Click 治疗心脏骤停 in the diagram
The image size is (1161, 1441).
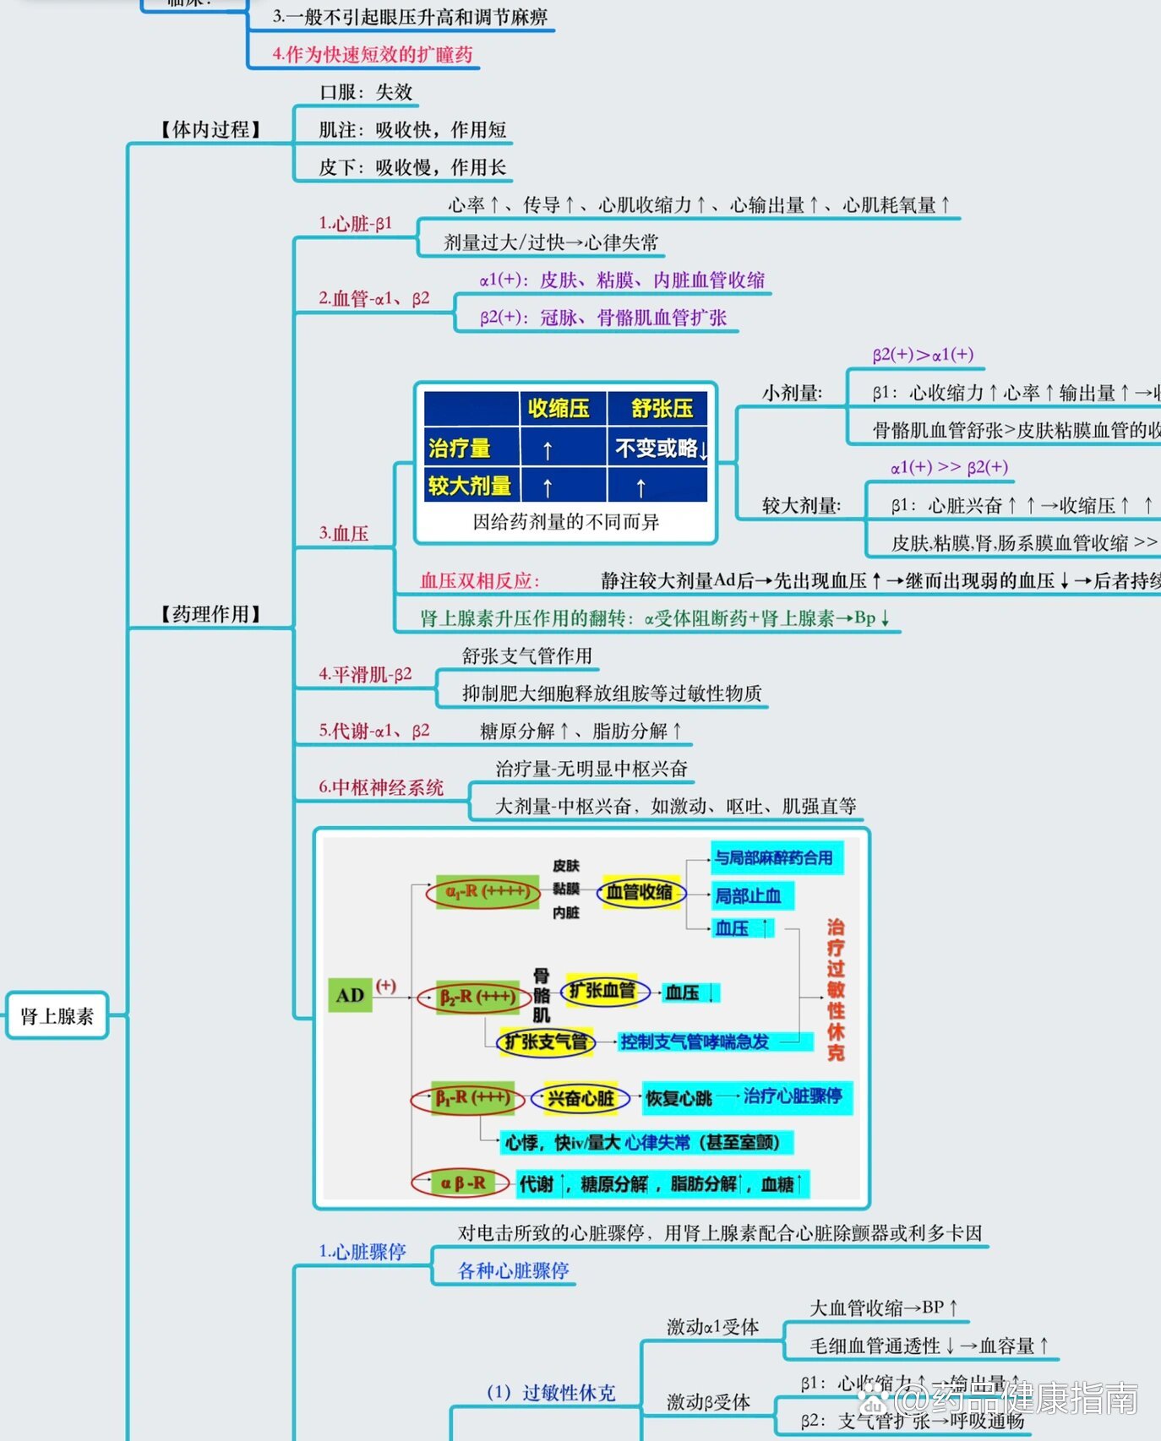coord(793,1096)
